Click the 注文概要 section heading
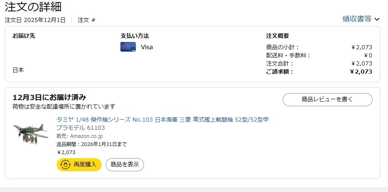Image resolution: width=388 pixels, height=192 pixels. [277, 36]
